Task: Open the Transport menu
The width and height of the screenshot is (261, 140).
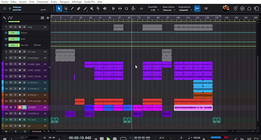Action: point(64,2)
